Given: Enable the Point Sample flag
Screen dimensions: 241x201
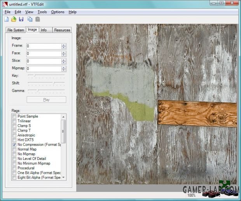Looking at the screenshot, I should (14, 116).
